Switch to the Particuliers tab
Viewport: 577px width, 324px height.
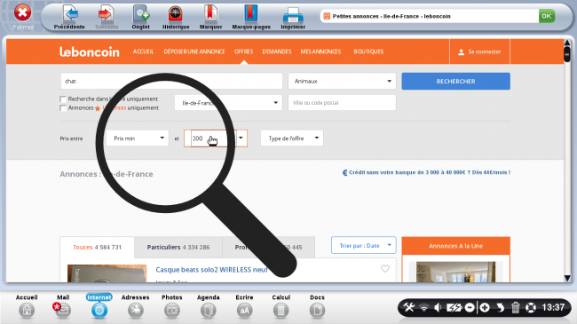178,247
